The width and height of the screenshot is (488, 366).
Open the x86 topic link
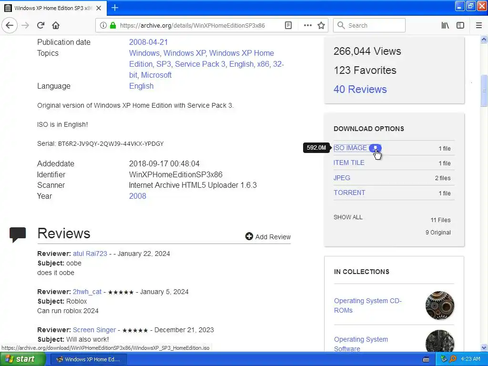(x=263, y=64)
